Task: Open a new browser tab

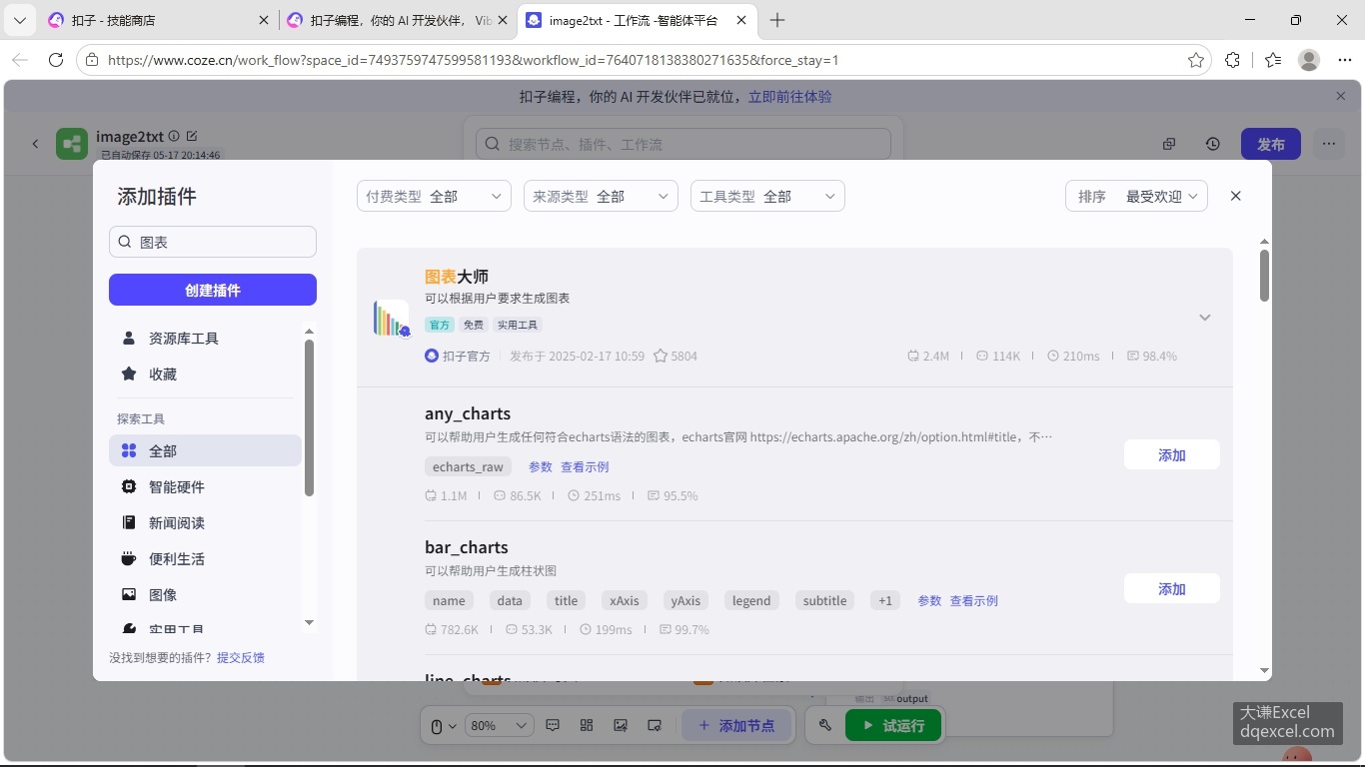Action: 777,20
